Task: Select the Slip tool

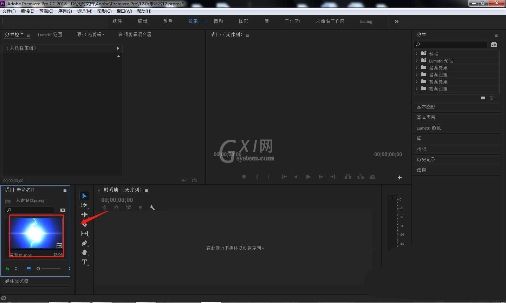Action: [84, 233]
